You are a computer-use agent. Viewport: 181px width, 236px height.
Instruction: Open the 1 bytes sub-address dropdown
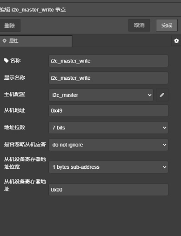pos(108,167)
